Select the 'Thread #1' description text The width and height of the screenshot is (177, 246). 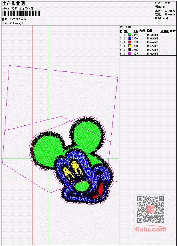click(x=152, y=35)
